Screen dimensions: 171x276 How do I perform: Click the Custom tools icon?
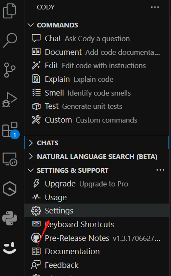click(36, 120)
